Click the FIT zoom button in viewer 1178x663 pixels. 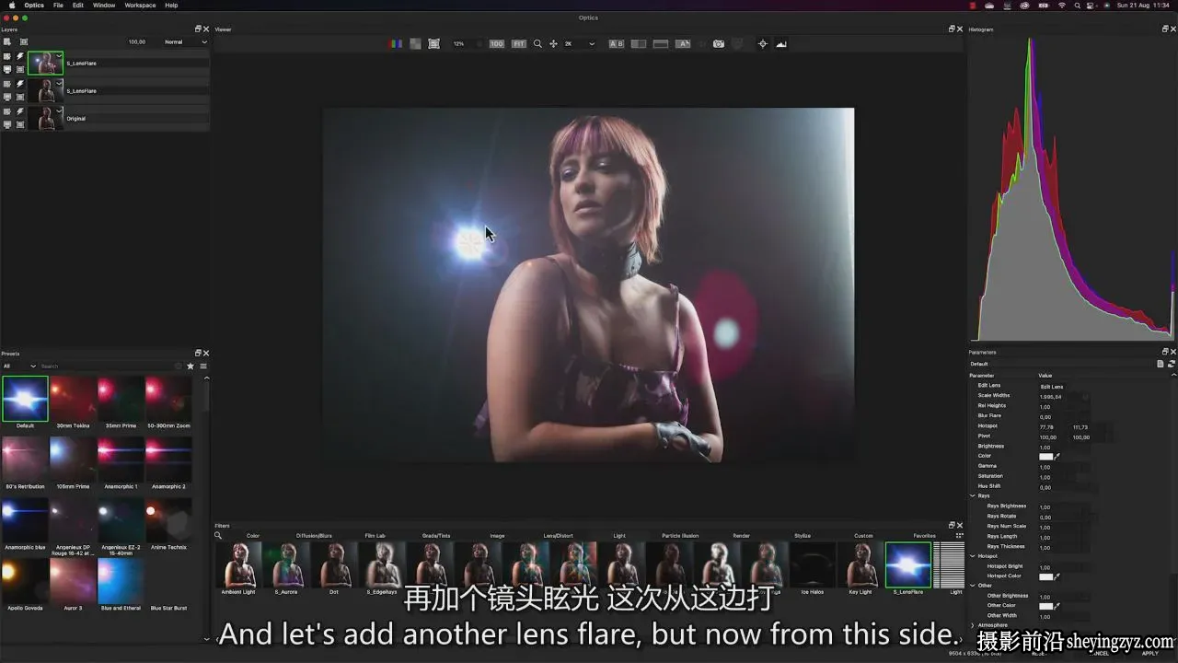coord(519,44)
